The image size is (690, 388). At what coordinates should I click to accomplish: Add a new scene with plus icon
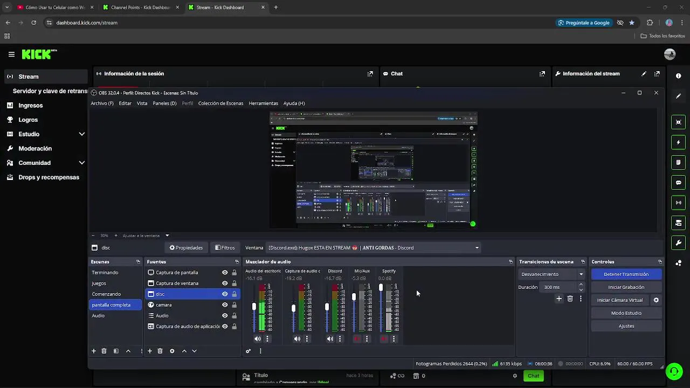click(93, 351)
